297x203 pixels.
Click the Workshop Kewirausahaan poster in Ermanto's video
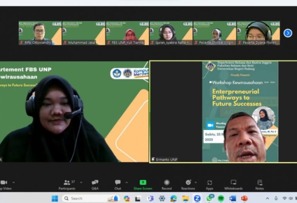pos(240,111)
